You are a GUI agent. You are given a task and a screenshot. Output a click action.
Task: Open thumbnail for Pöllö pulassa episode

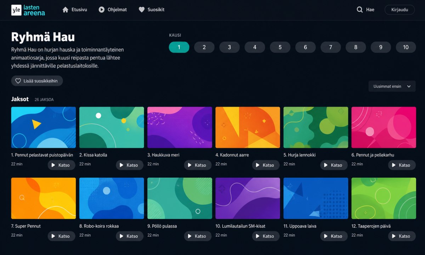click(x=180, y=198)
